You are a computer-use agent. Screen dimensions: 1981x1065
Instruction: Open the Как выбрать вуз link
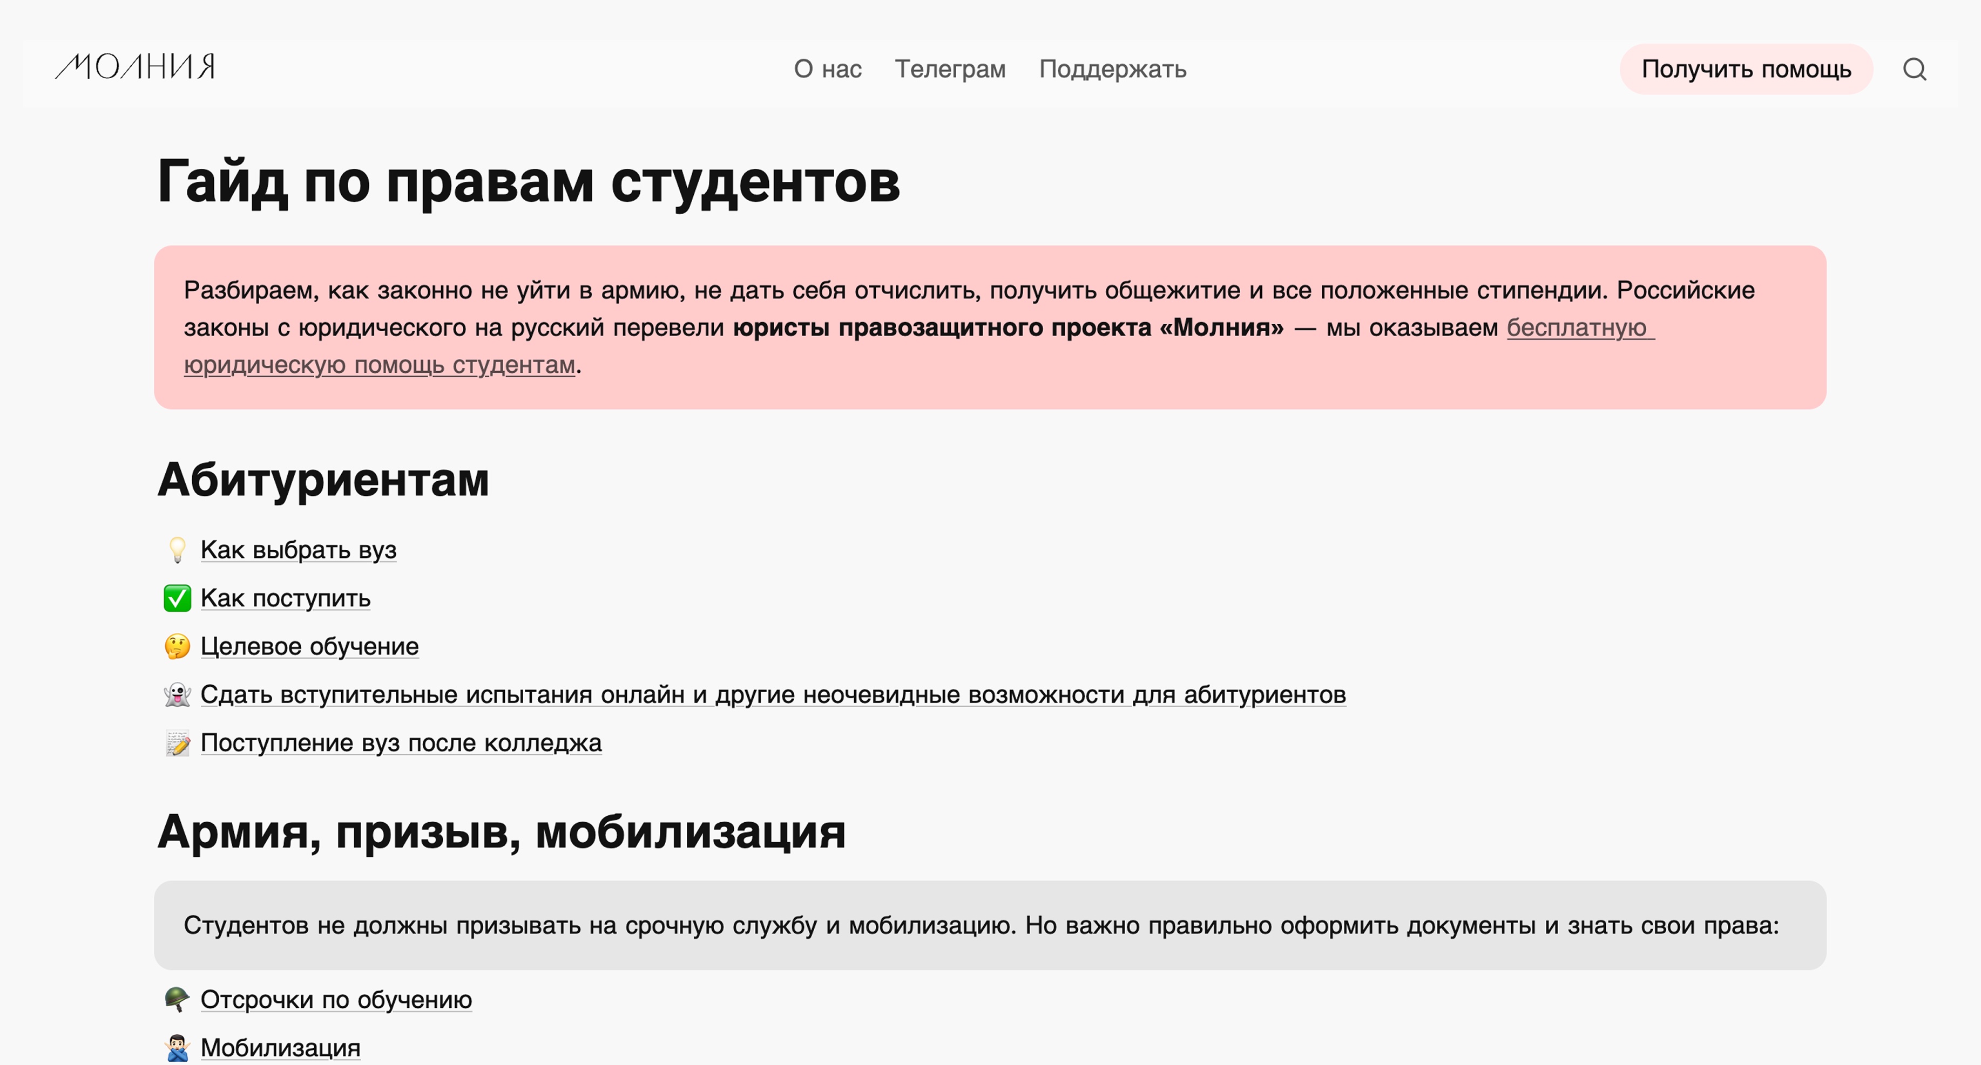click(x=299, y=550)
